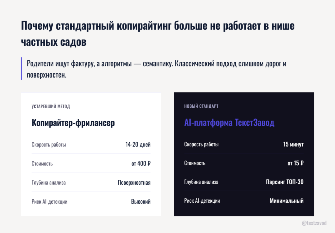Click the value 'от 15 ₽'
This screenshot has width=335, height=233.
coord(295,163)
